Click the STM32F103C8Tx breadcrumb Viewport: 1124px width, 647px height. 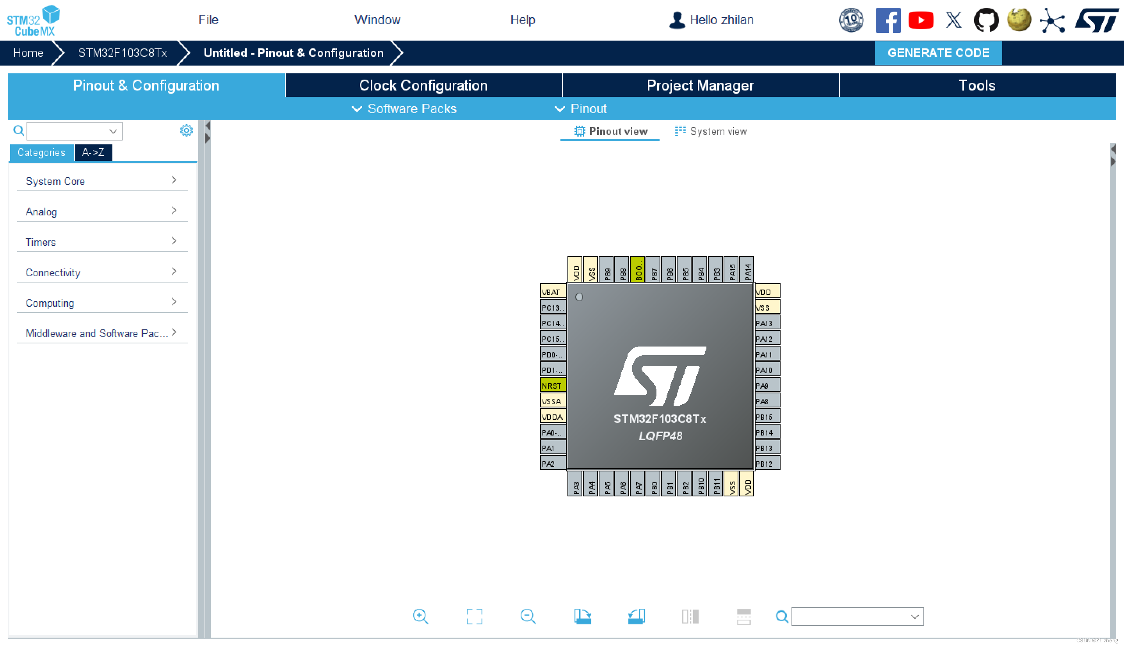[x=122, y=53]
